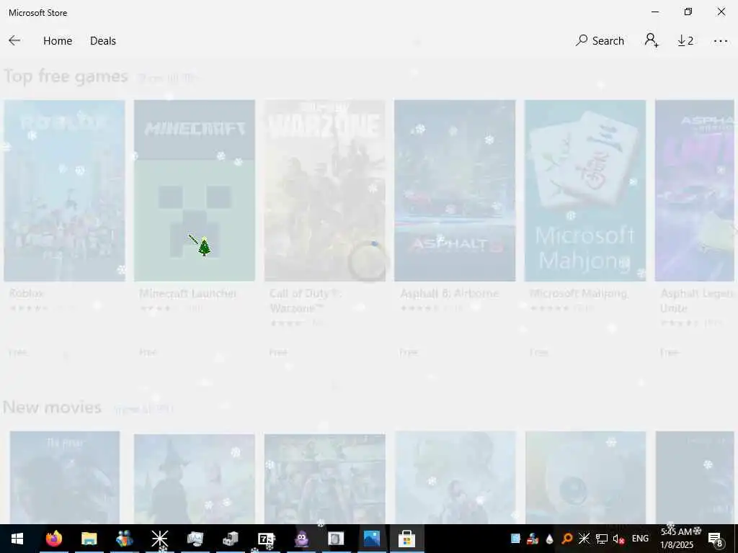This screenshot has height=553, width=738.
Task: Click the sign-in account icon
Action: pyautogui.click(x=652, y=41)
